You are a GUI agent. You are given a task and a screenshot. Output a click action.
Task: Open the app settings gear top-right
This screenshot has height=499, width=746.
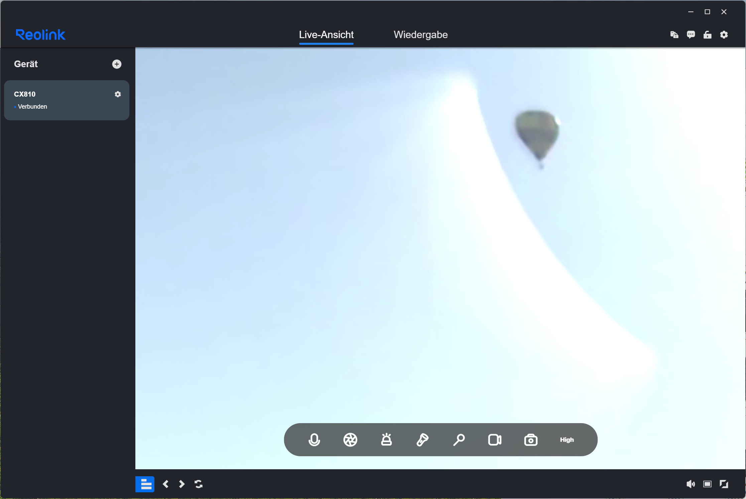coord(724,35)
